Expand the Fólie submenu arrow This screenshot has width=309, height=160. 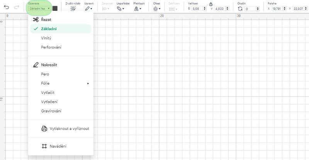click(88, 83)
